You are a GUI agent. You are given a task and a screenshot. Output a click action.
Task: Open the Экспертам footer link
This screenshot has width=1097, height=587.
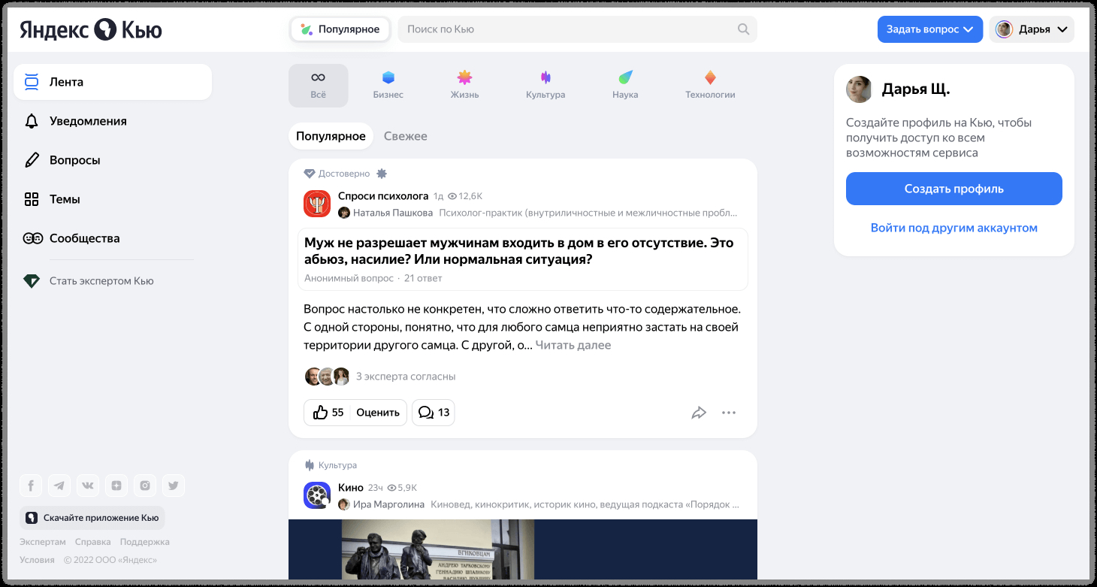click(x=43, y=542)
